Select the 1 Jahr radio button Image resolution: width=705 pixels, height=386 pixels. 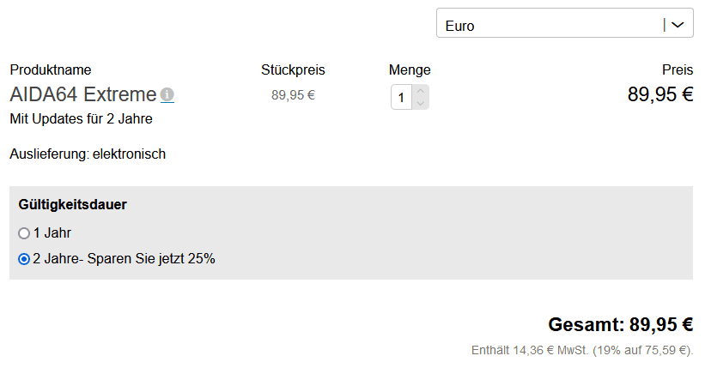click(x=24, y=232)
